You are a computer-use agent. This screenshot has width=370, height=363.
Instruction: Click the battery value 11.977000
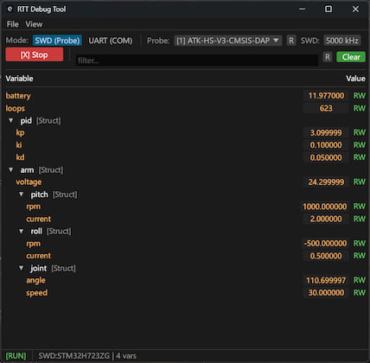tap(326, 96)
